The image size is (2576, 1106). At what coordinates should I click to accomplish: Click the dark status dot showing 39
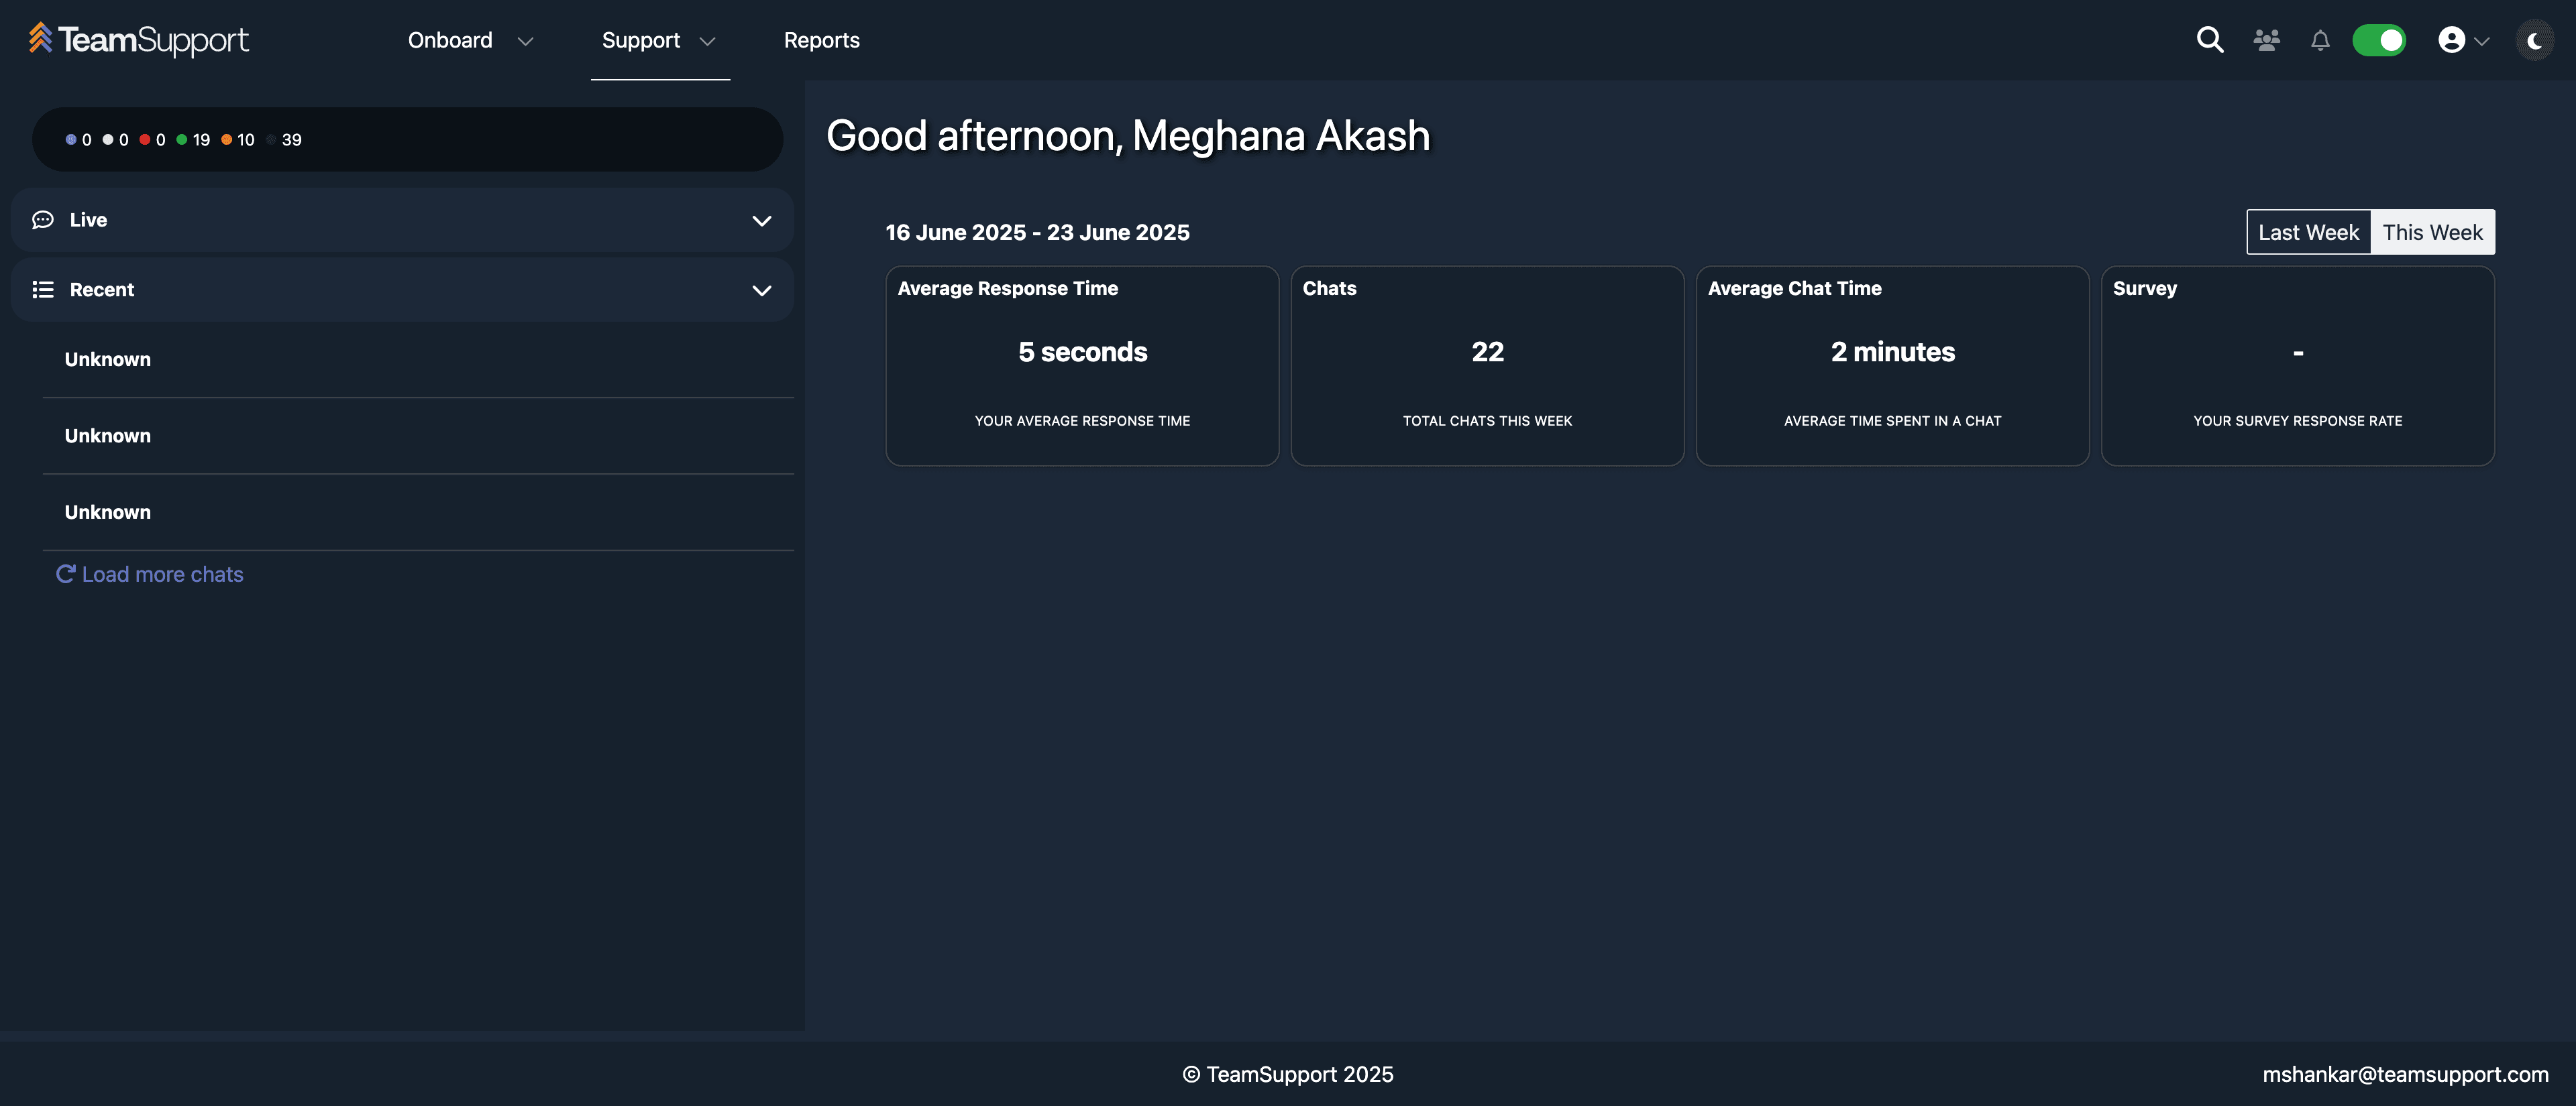271,140
